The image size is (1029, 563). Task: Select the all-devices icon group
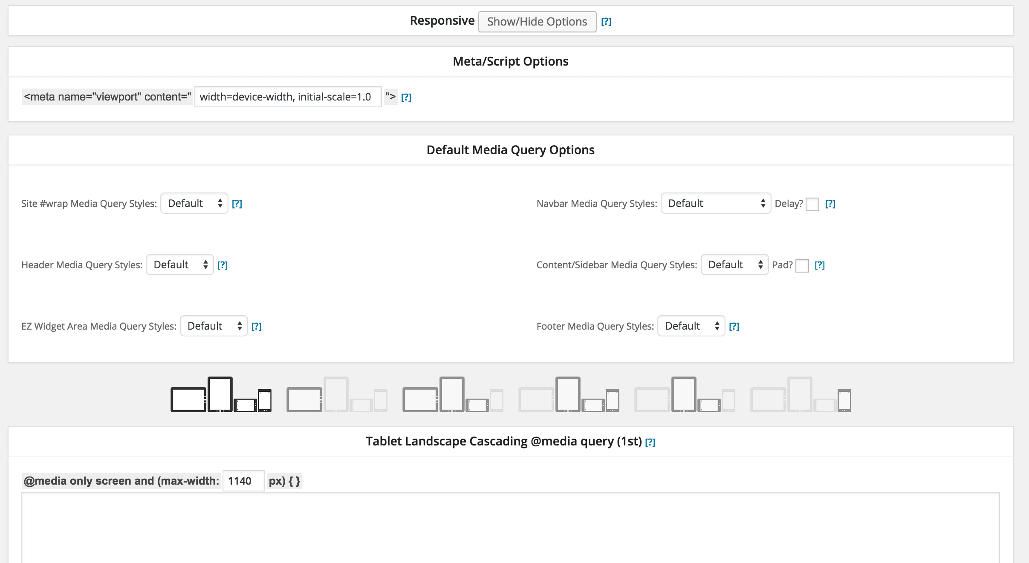(221, 394)
